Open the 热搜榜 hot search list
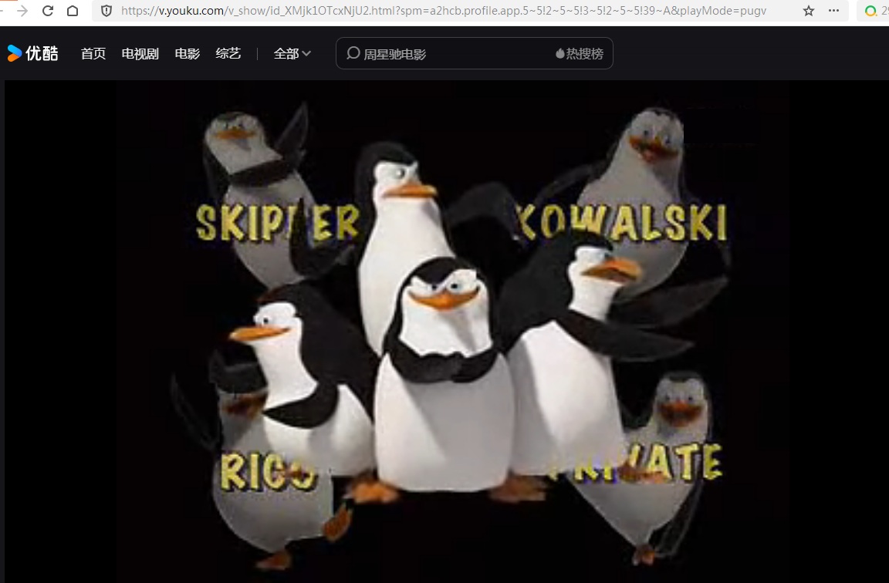 pos(580,54)
